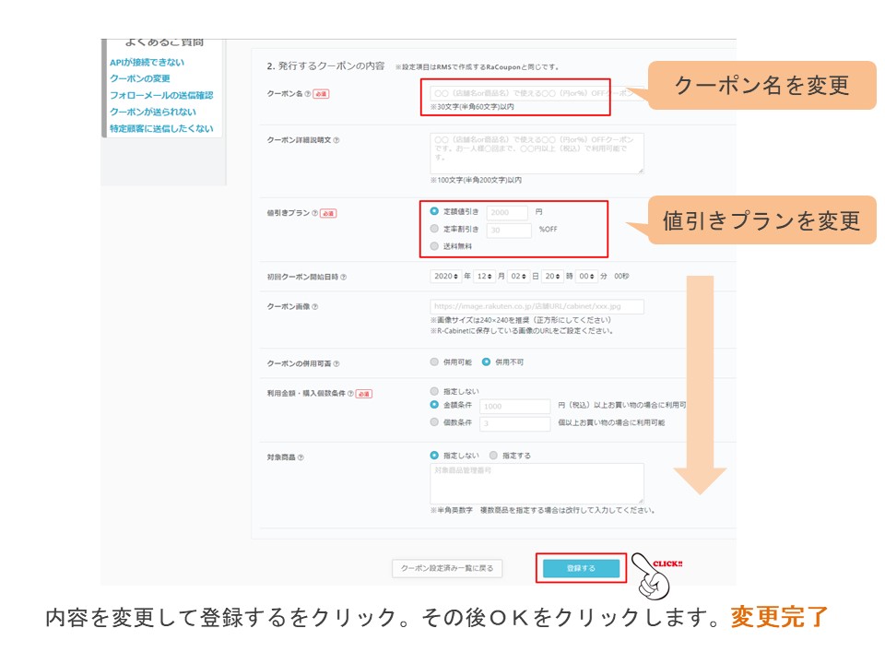Click help icon beside クーポン名 label
Screen dimensions: 885x664
[x=307, y=94]
